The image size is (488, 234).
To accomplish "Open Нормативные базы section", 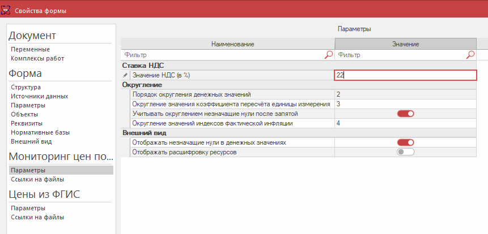I will (40, 132).
